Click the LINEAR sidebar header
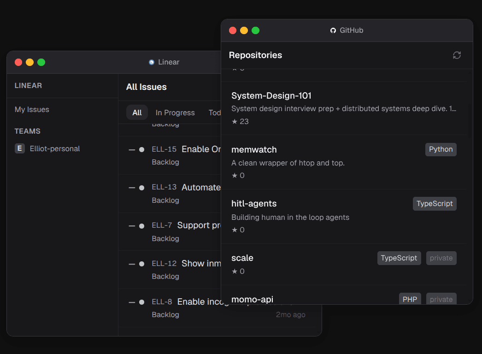This screenshot has height=354, width=482. click(x=28, y=85)
